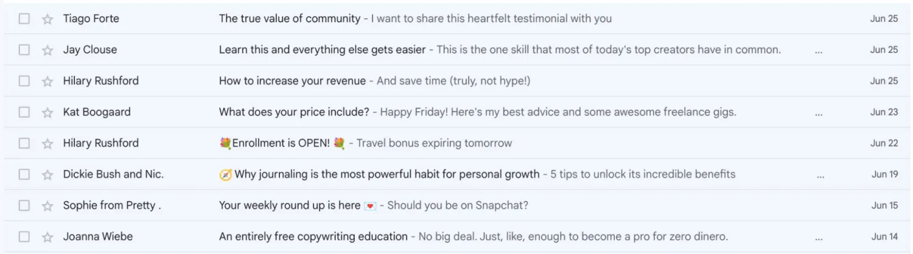The image size is (913, 254).
Task: Open "An entirely free copywriting education" email
Action: pyautogui.click(x=313, y=237)
